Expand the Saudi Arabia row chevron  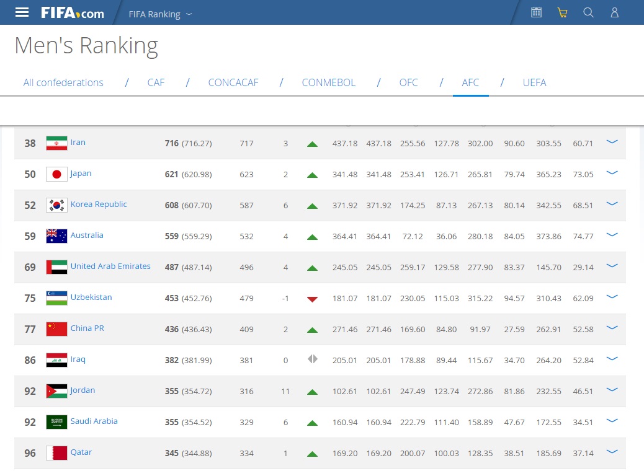(x=612, y=421)
